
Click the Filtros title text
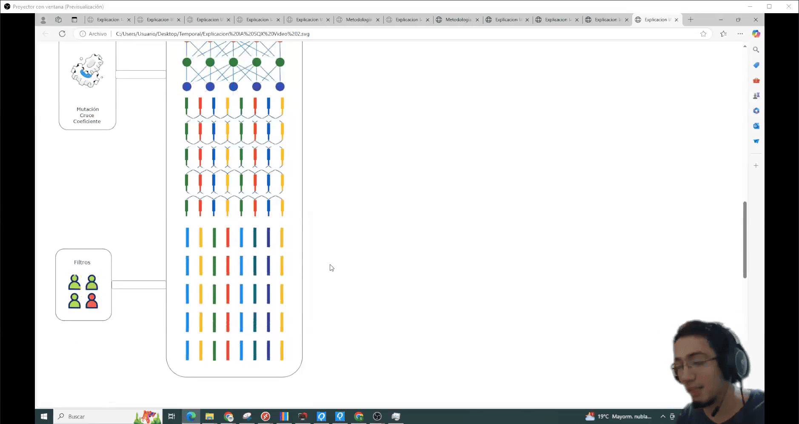point(82,262)
